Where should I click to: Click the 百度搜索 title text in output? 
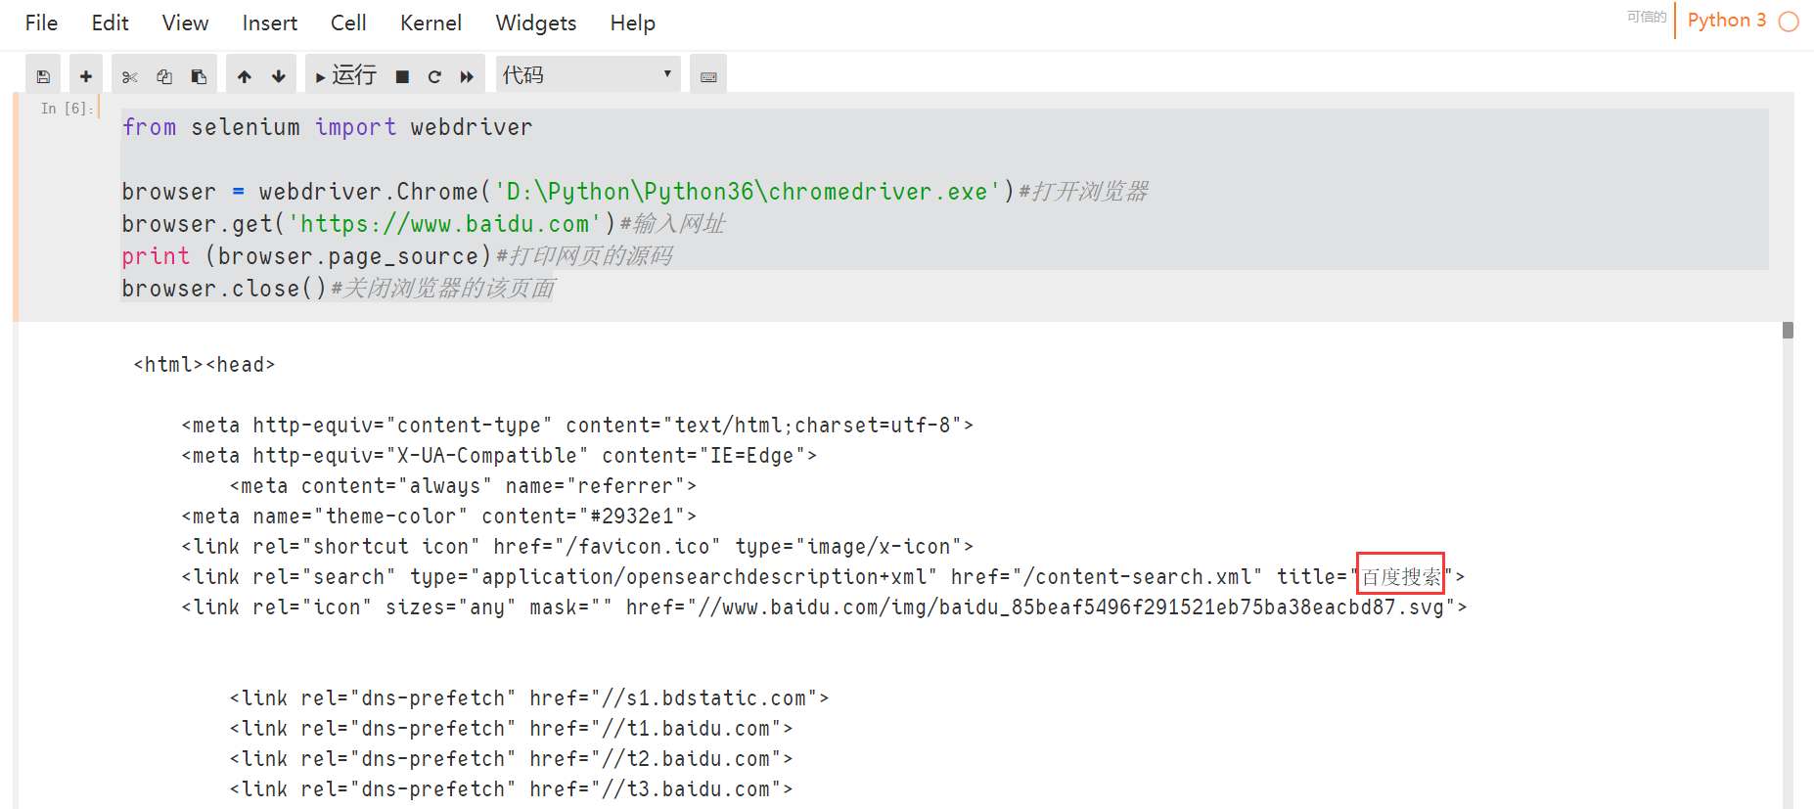pyautogui.click(x=1401, y=577)
